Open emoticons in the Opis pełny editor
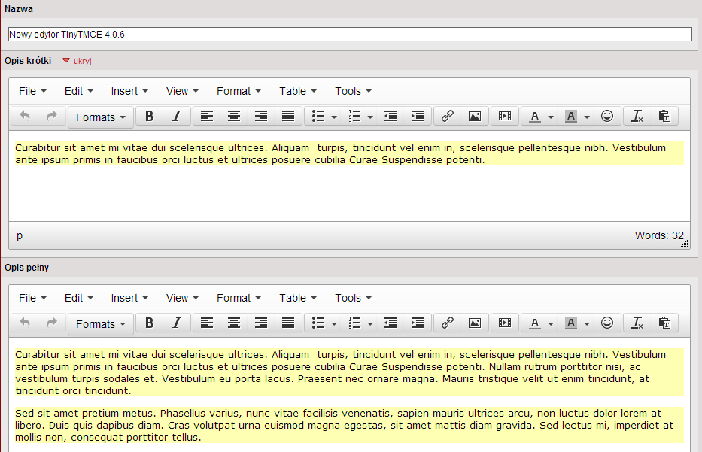 [607, 323]
